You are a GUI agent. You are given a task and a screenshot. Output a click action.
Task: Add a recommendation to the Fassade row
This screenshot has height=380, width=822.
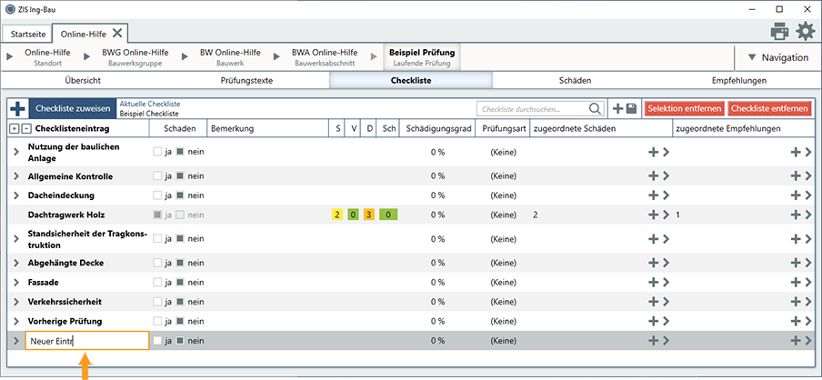(x=796, y=283)
